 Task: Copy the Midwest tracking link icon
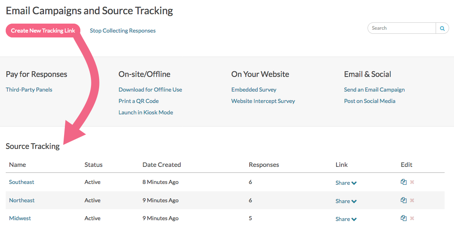(x=403, y=218)
